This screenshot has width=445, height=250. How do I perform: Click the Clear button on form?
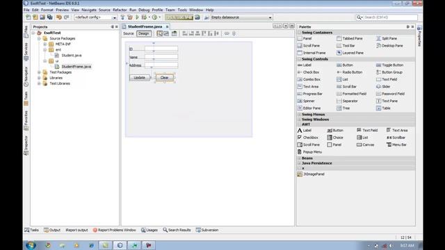tap(165, 77)
